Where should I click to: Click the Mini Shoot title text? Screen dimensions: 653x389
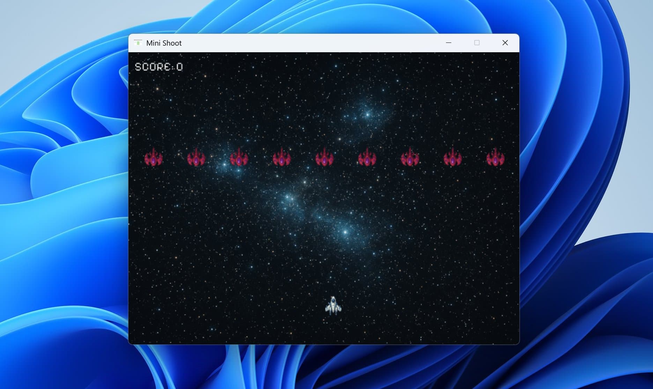point(164,43)
